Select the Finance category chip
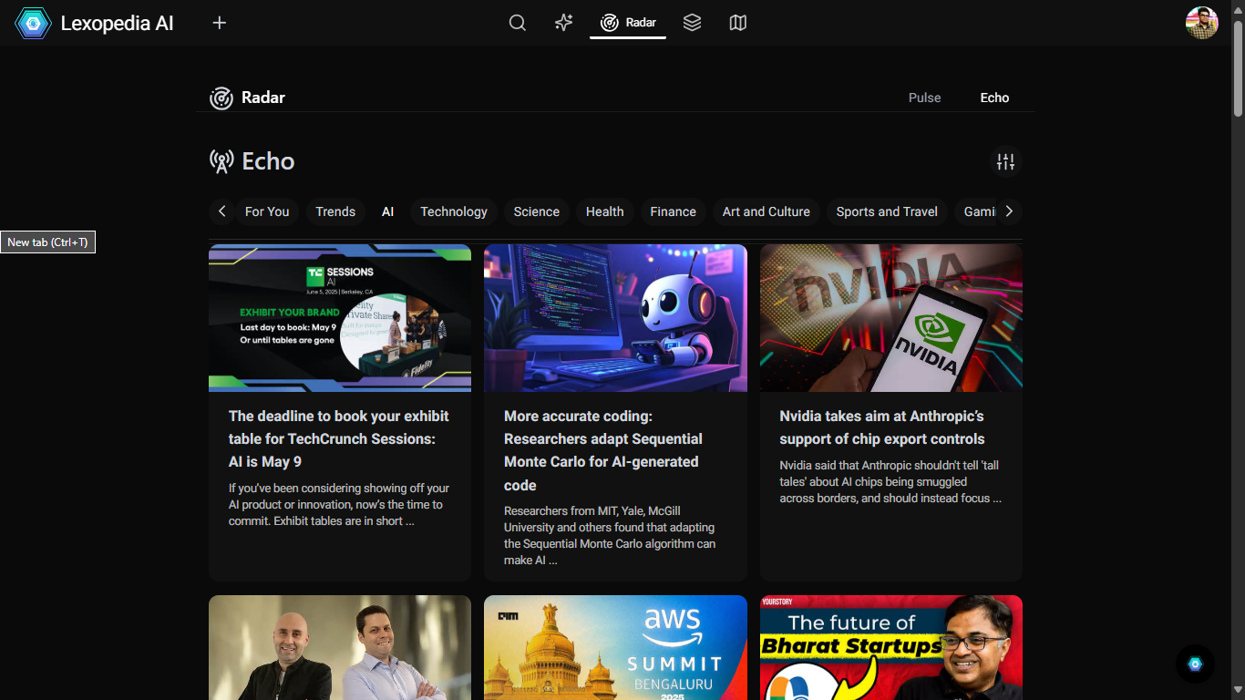Image resolution: width=1245 pixels, height=700 pixels. [x=673, y=211]
